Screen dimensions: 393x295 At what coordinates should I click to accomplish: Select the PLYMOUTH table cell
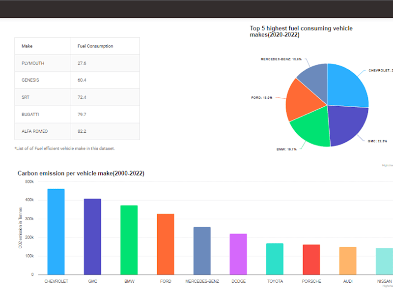[x=43, y=63]
